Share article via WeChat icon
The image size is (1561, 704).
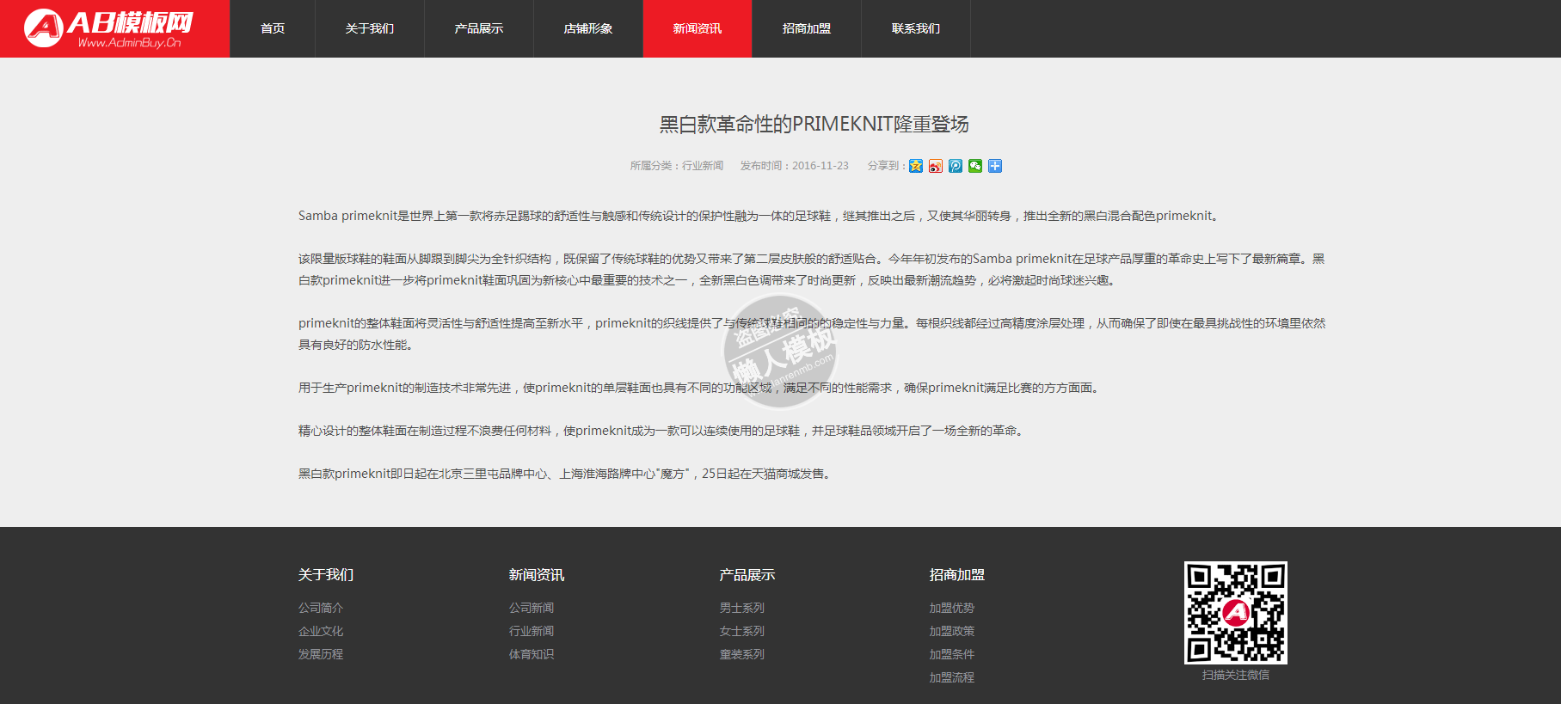(975, 166)
